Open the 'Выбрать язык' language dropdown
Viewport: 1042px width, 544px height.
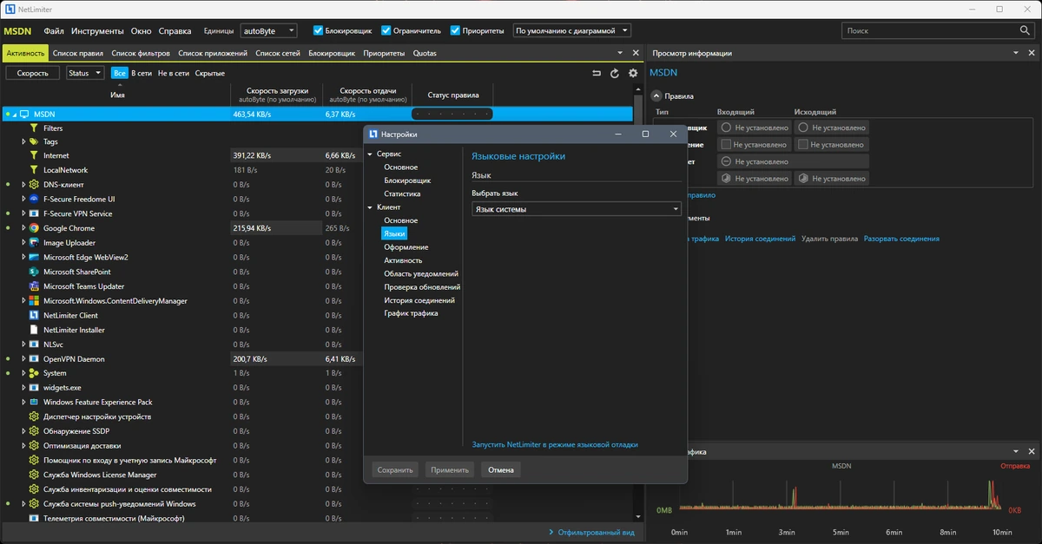pyautogui.click(x=577, y=209)
